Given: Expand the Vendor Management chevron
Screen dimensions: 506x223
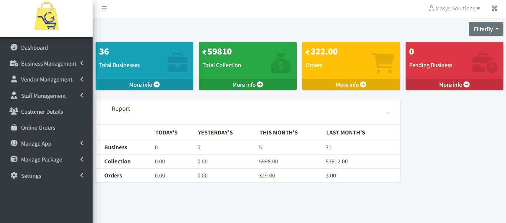Looking at the screenshot, I should pyautogui.click(x=81, y=79).
